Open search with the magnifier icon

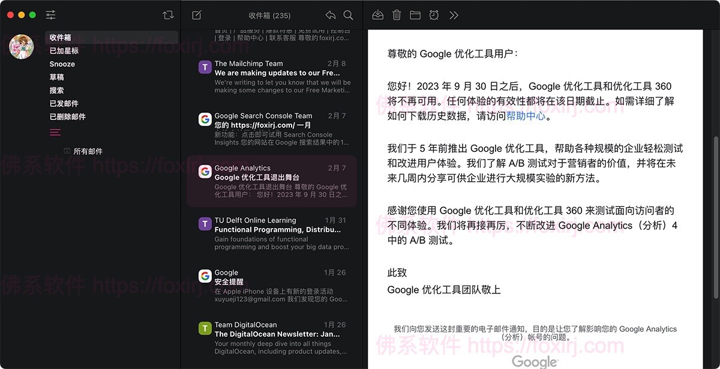[x=349, y=15]
